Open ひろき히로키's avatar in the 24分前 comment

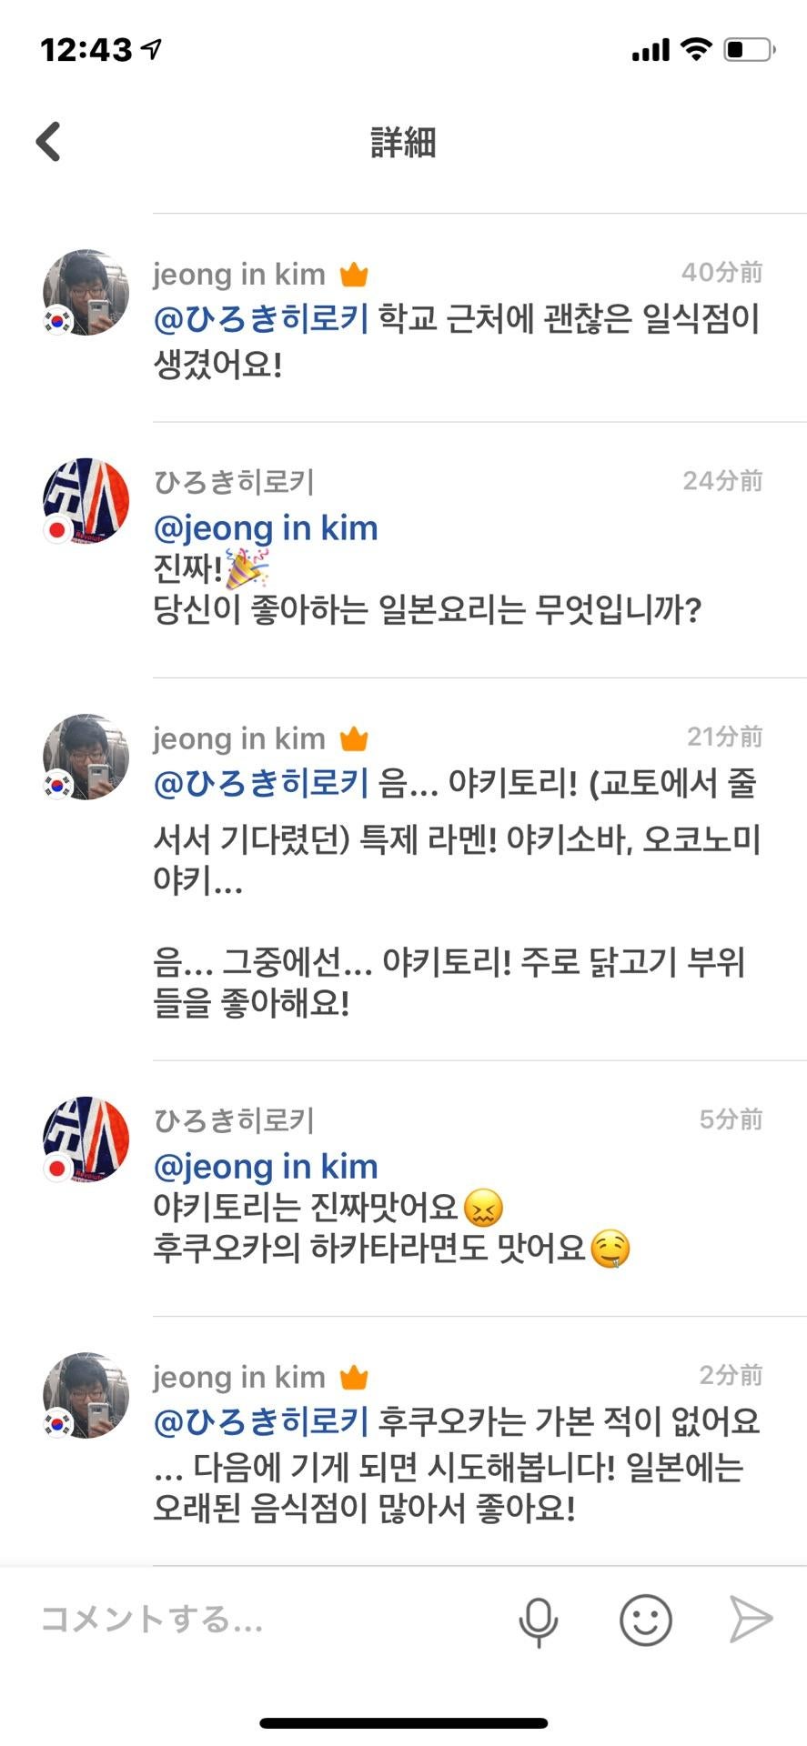[86, 502]
